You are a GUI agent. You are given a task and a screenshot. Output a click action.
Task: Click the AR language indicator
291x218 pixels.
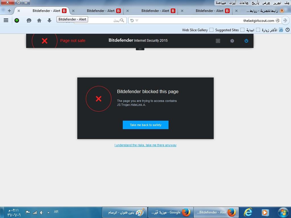56,212
